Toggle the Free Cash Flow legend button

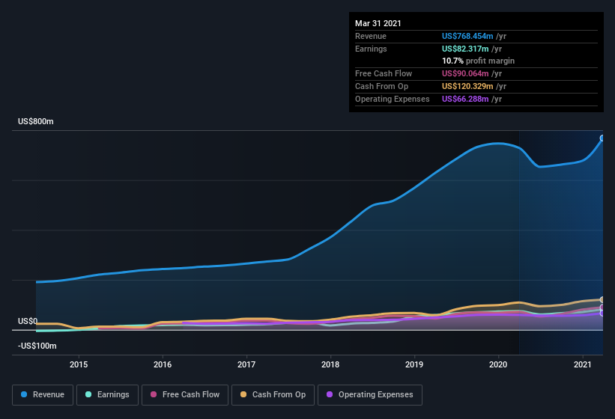[x=185, y=395]
